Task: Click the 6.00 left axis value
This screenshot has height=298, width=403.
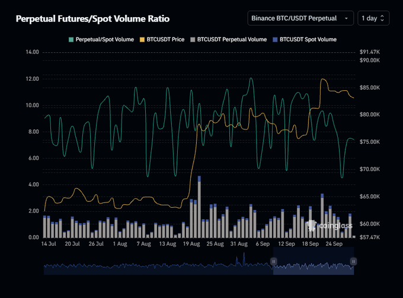Action: pos(34,158)
